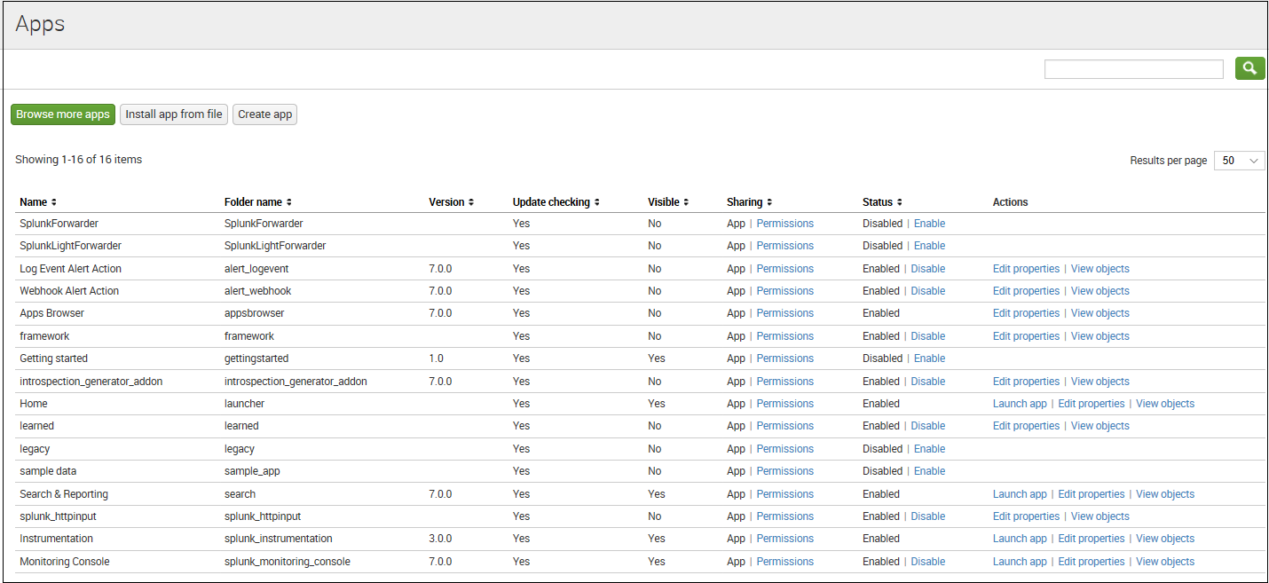This screenshot has height=583, width=1269.
Task: Enable the legacy app
Action: (x=929, y=449)
